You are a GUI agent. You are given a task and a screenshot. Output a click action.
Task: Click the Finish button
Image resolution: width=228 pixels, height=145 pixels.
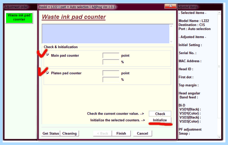pyautogui.click(x=121, y=133)
